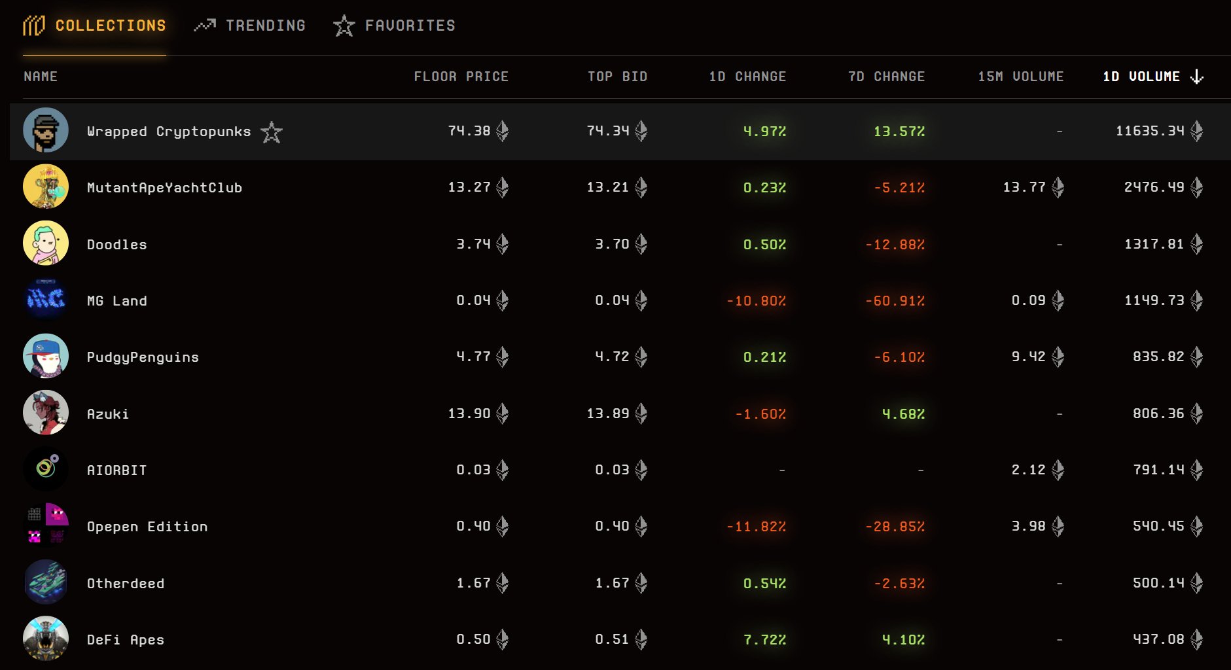Click the ETH icon beside 15M volume 0.09
Viewport: 1231px width, 670px height.
(1058, 300)
